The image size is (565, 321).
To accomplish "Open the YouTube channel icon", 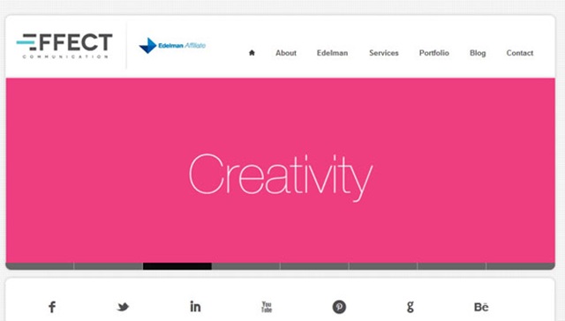I will click(x=267, y=307).
